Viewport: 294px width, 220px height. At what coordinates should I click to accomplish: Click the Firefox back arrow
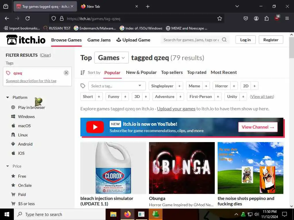(7, 18)
